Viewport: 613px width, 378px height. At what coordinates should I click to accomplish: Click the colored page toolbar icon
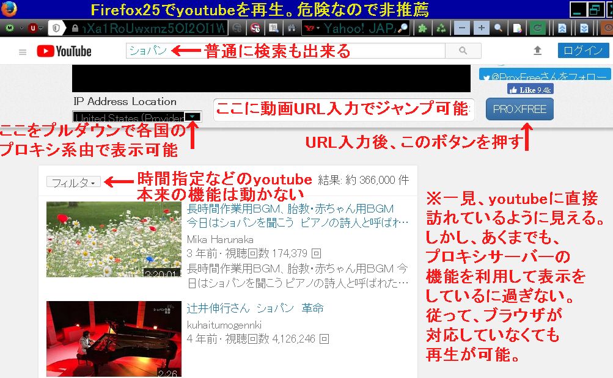pyautogui.click(x=517, y=28)
